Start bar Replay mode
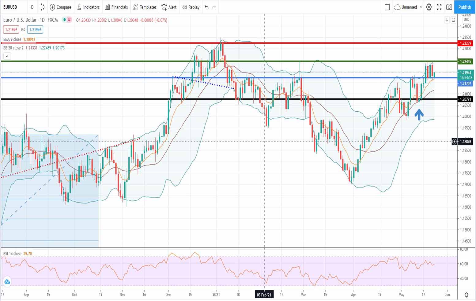Image resolution: width=476 pixels, height=301 pixels. (x=190, y=7)
